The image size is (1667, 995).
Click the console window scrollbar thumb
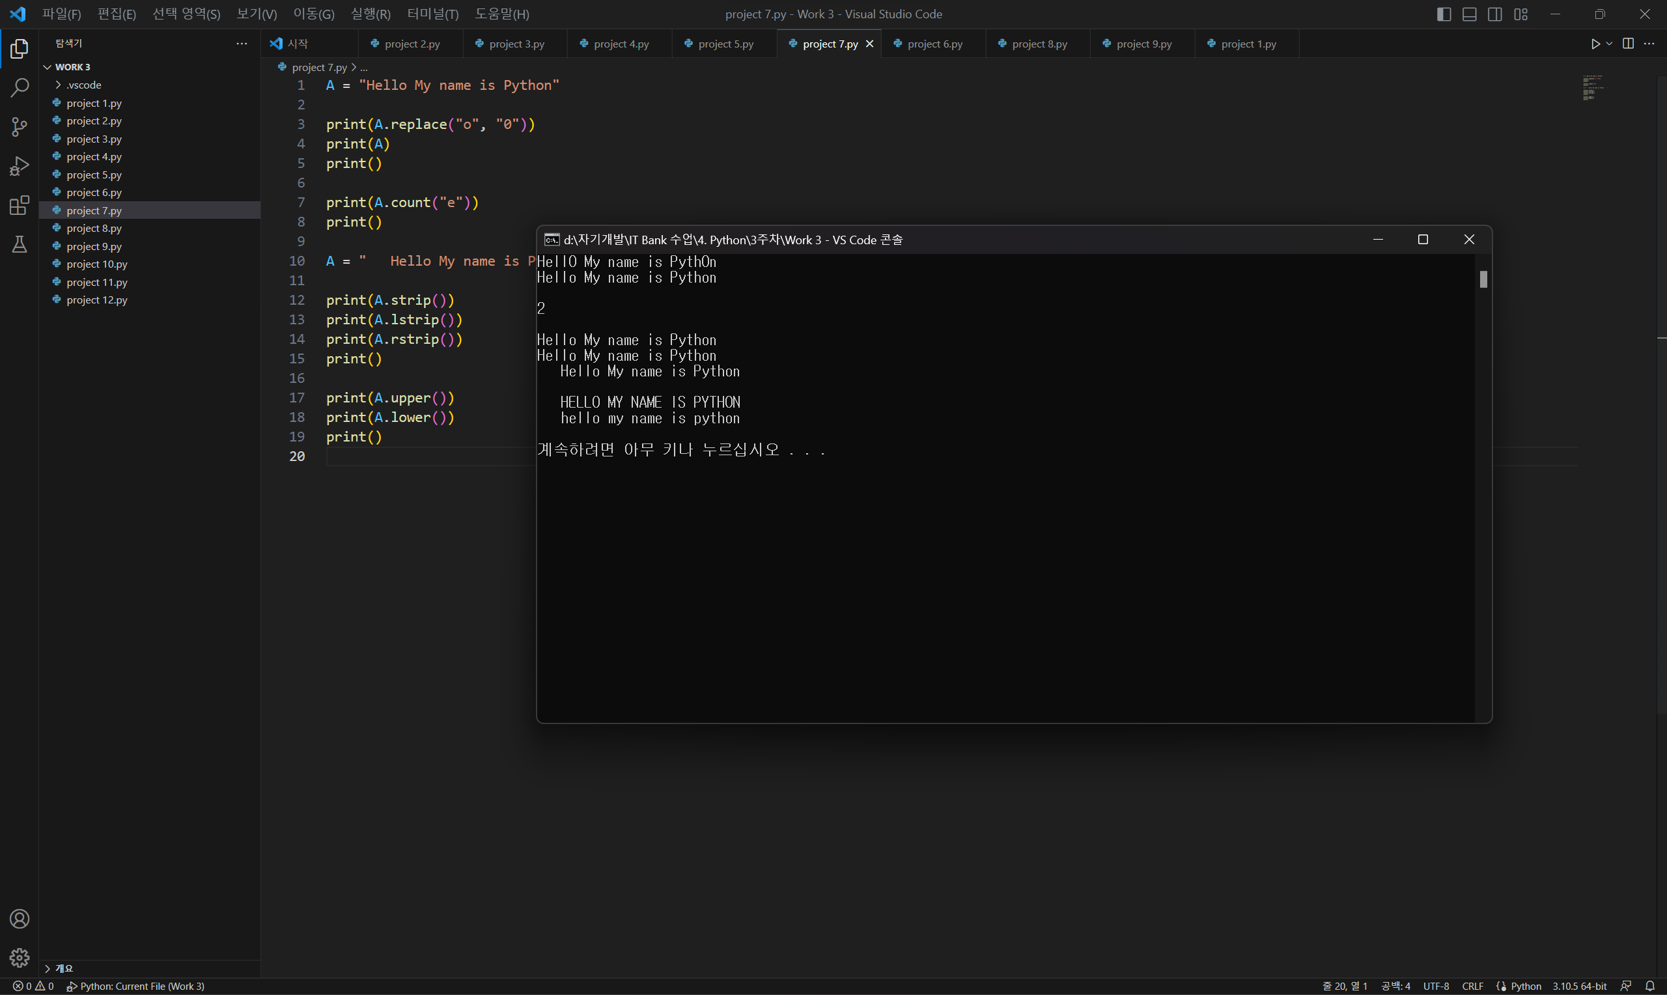1483,279
